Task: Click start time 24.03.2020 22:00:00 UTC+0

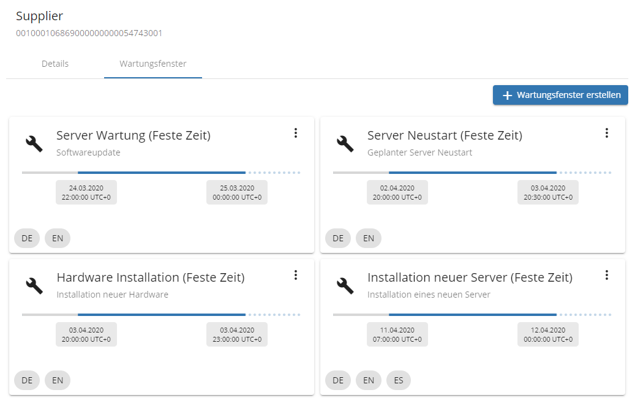Action: click(x=86, y=192)
